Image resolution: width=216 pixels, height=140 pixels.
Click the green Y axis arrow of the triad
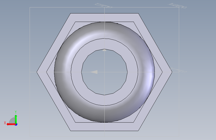coord(16,119)
